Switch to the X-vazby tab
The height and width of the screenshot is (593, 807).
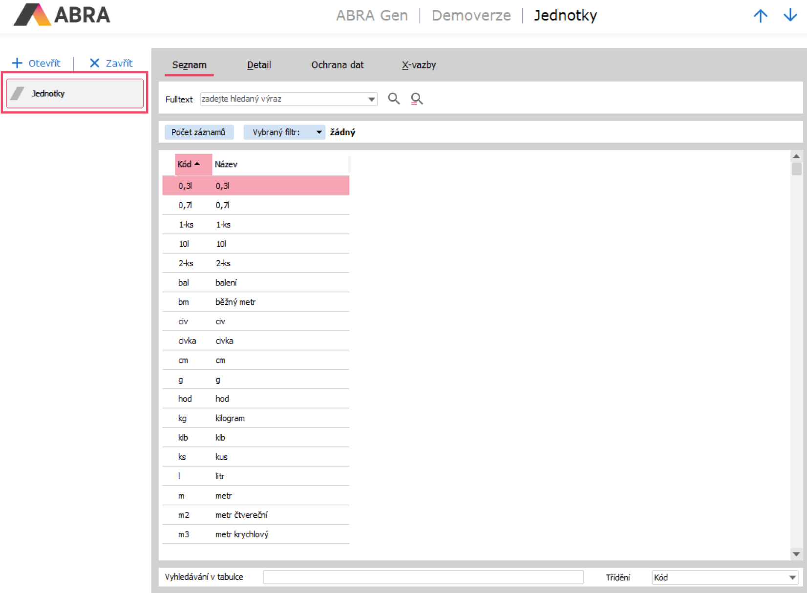(419, 64)
